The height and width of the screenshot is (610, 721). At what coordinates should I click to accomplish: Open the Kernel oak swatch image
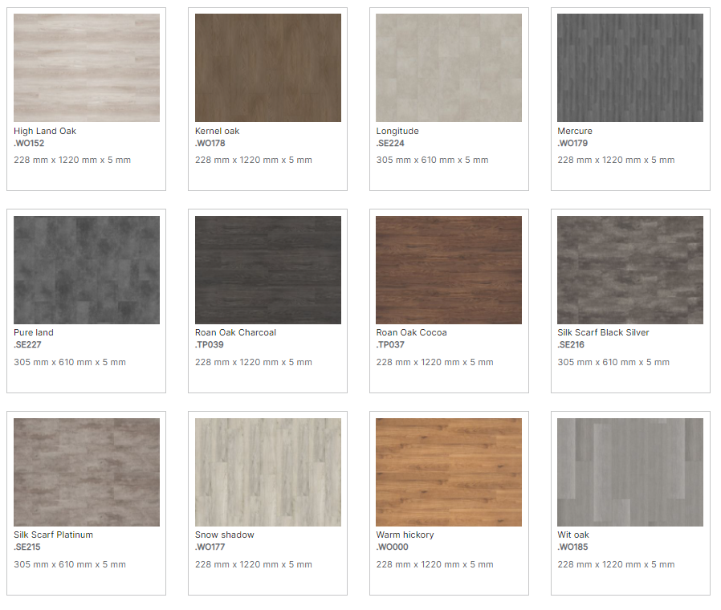point(268,67)
